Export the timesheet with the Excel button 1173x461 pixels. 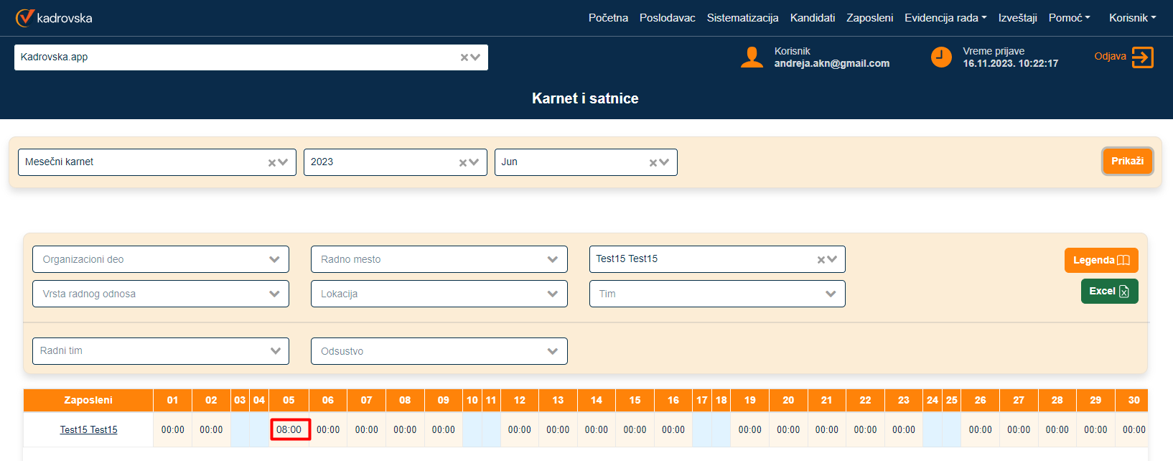1109,292
